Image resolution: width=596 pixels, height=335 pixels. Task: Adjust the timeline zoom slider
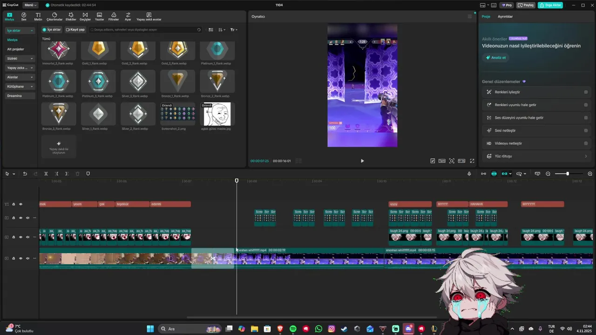[x=567, y=174]
